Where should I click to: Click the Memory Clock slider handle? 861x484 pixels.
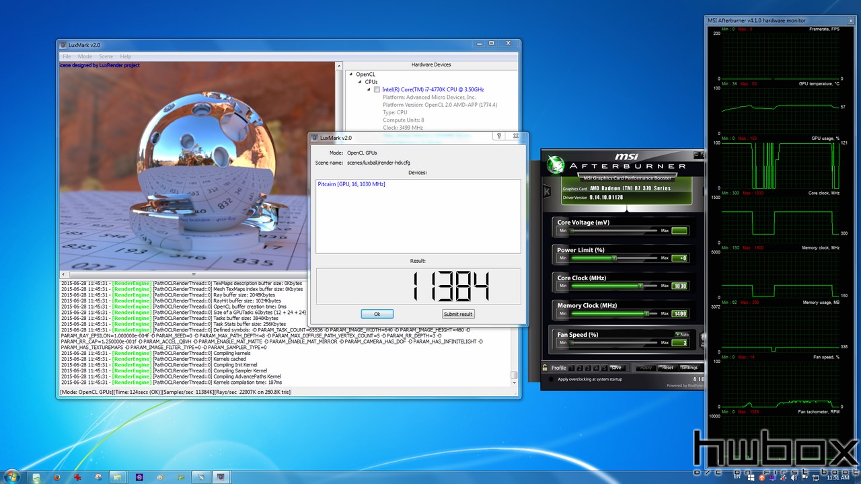[646, 313]
